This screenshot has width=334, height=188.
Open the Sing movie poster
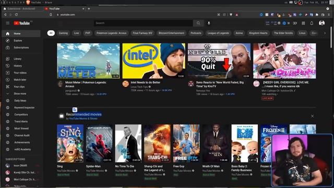click(70, 144)
